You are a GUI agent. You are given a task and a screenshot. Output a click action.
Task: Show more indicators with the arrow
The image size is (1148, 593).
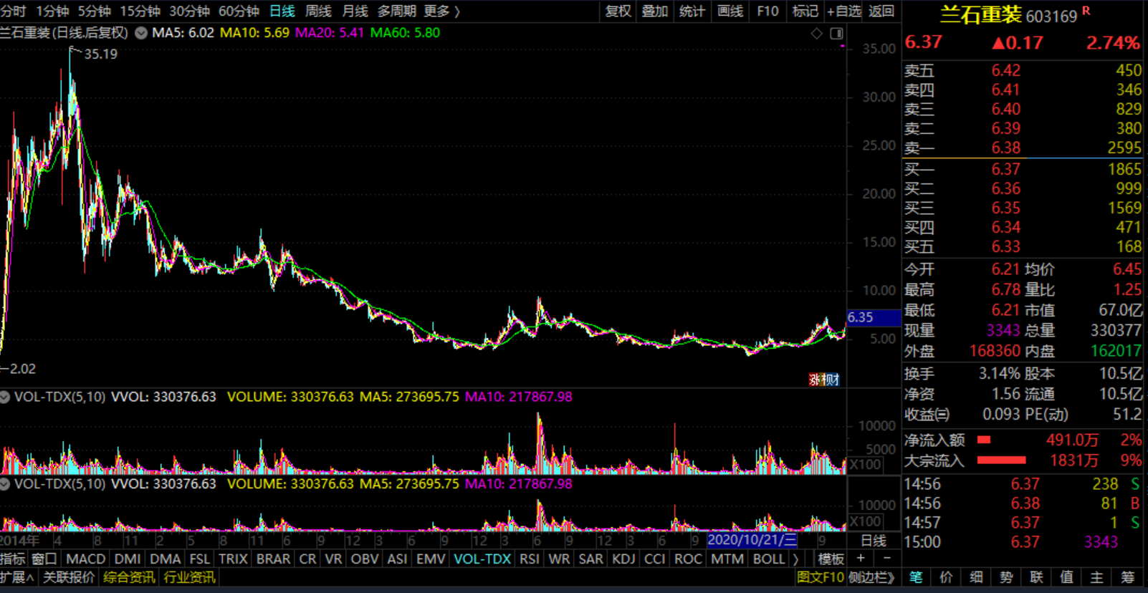click(795, 559)
